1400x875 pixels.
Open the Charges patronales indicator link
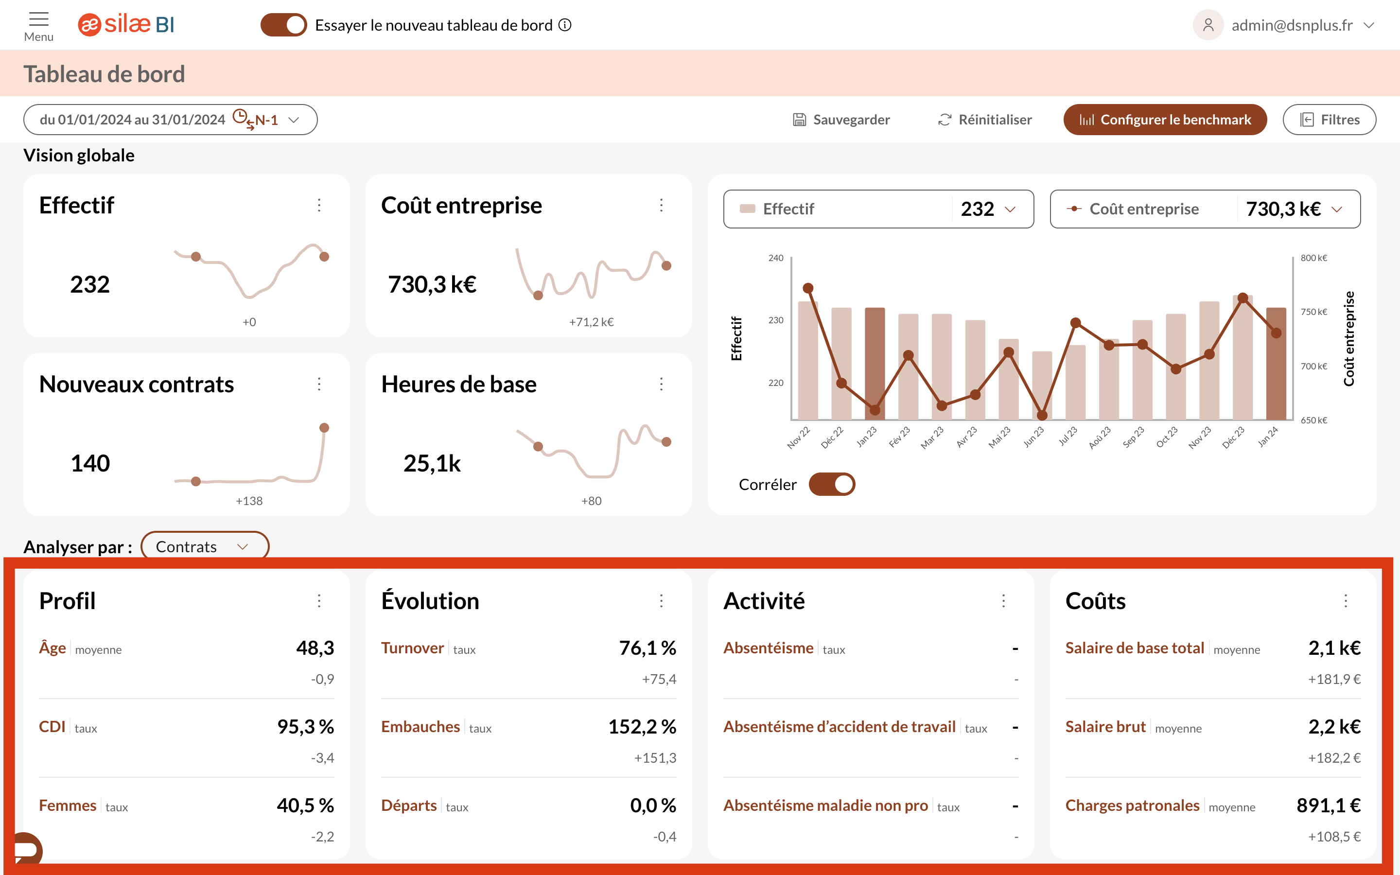(1133, 805)
